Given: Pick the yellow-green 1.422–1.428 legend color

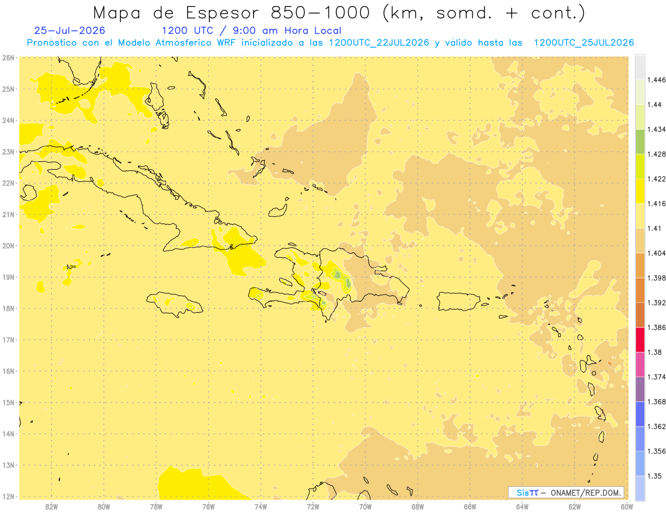Looking at the screenshot, I should [640, 166].
